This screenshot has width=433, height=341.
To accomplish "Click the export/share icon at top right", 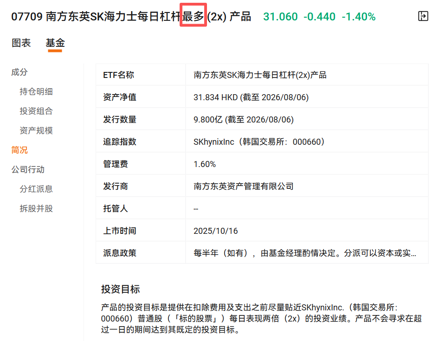I will coord(423,16).
